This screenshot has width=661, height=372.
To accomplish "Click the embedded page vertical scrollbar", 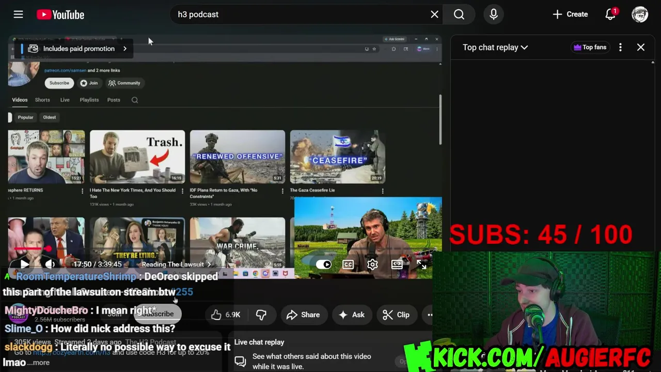I will [x=440, y=120].
